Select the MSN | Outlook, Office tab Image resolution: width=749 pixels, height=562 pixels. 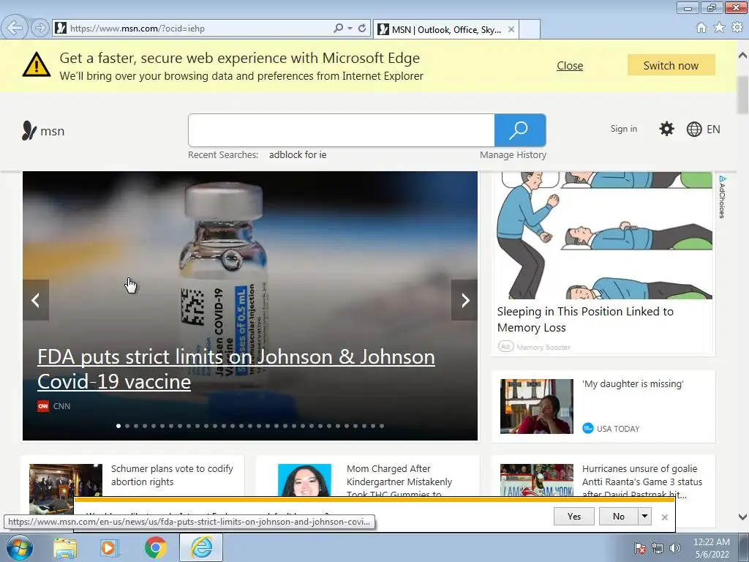[446, 29]
